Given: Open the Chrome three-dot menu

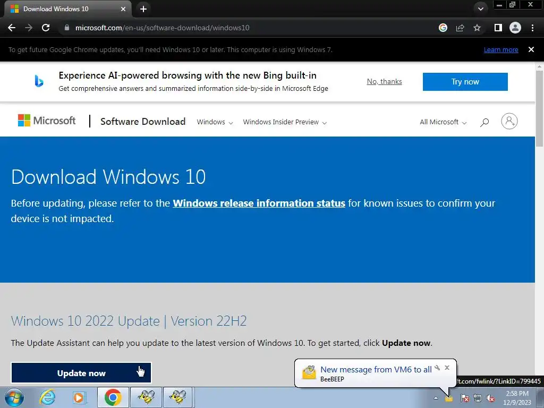Looking at the screenshot, I should click(532, 28).
